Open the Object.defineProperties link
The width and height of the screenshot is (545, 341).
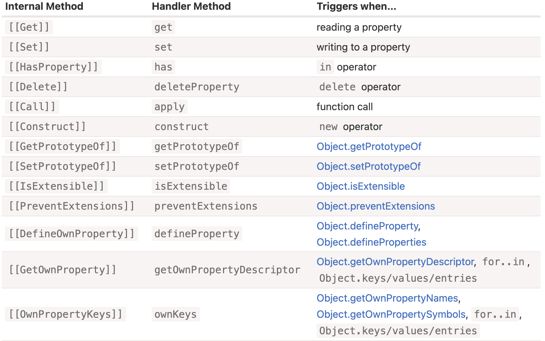pos(371,242)
